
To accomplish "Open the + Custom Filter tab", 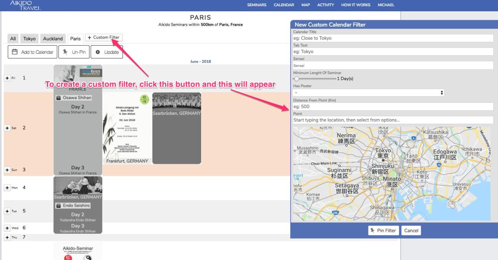I will tap(103, 38).
